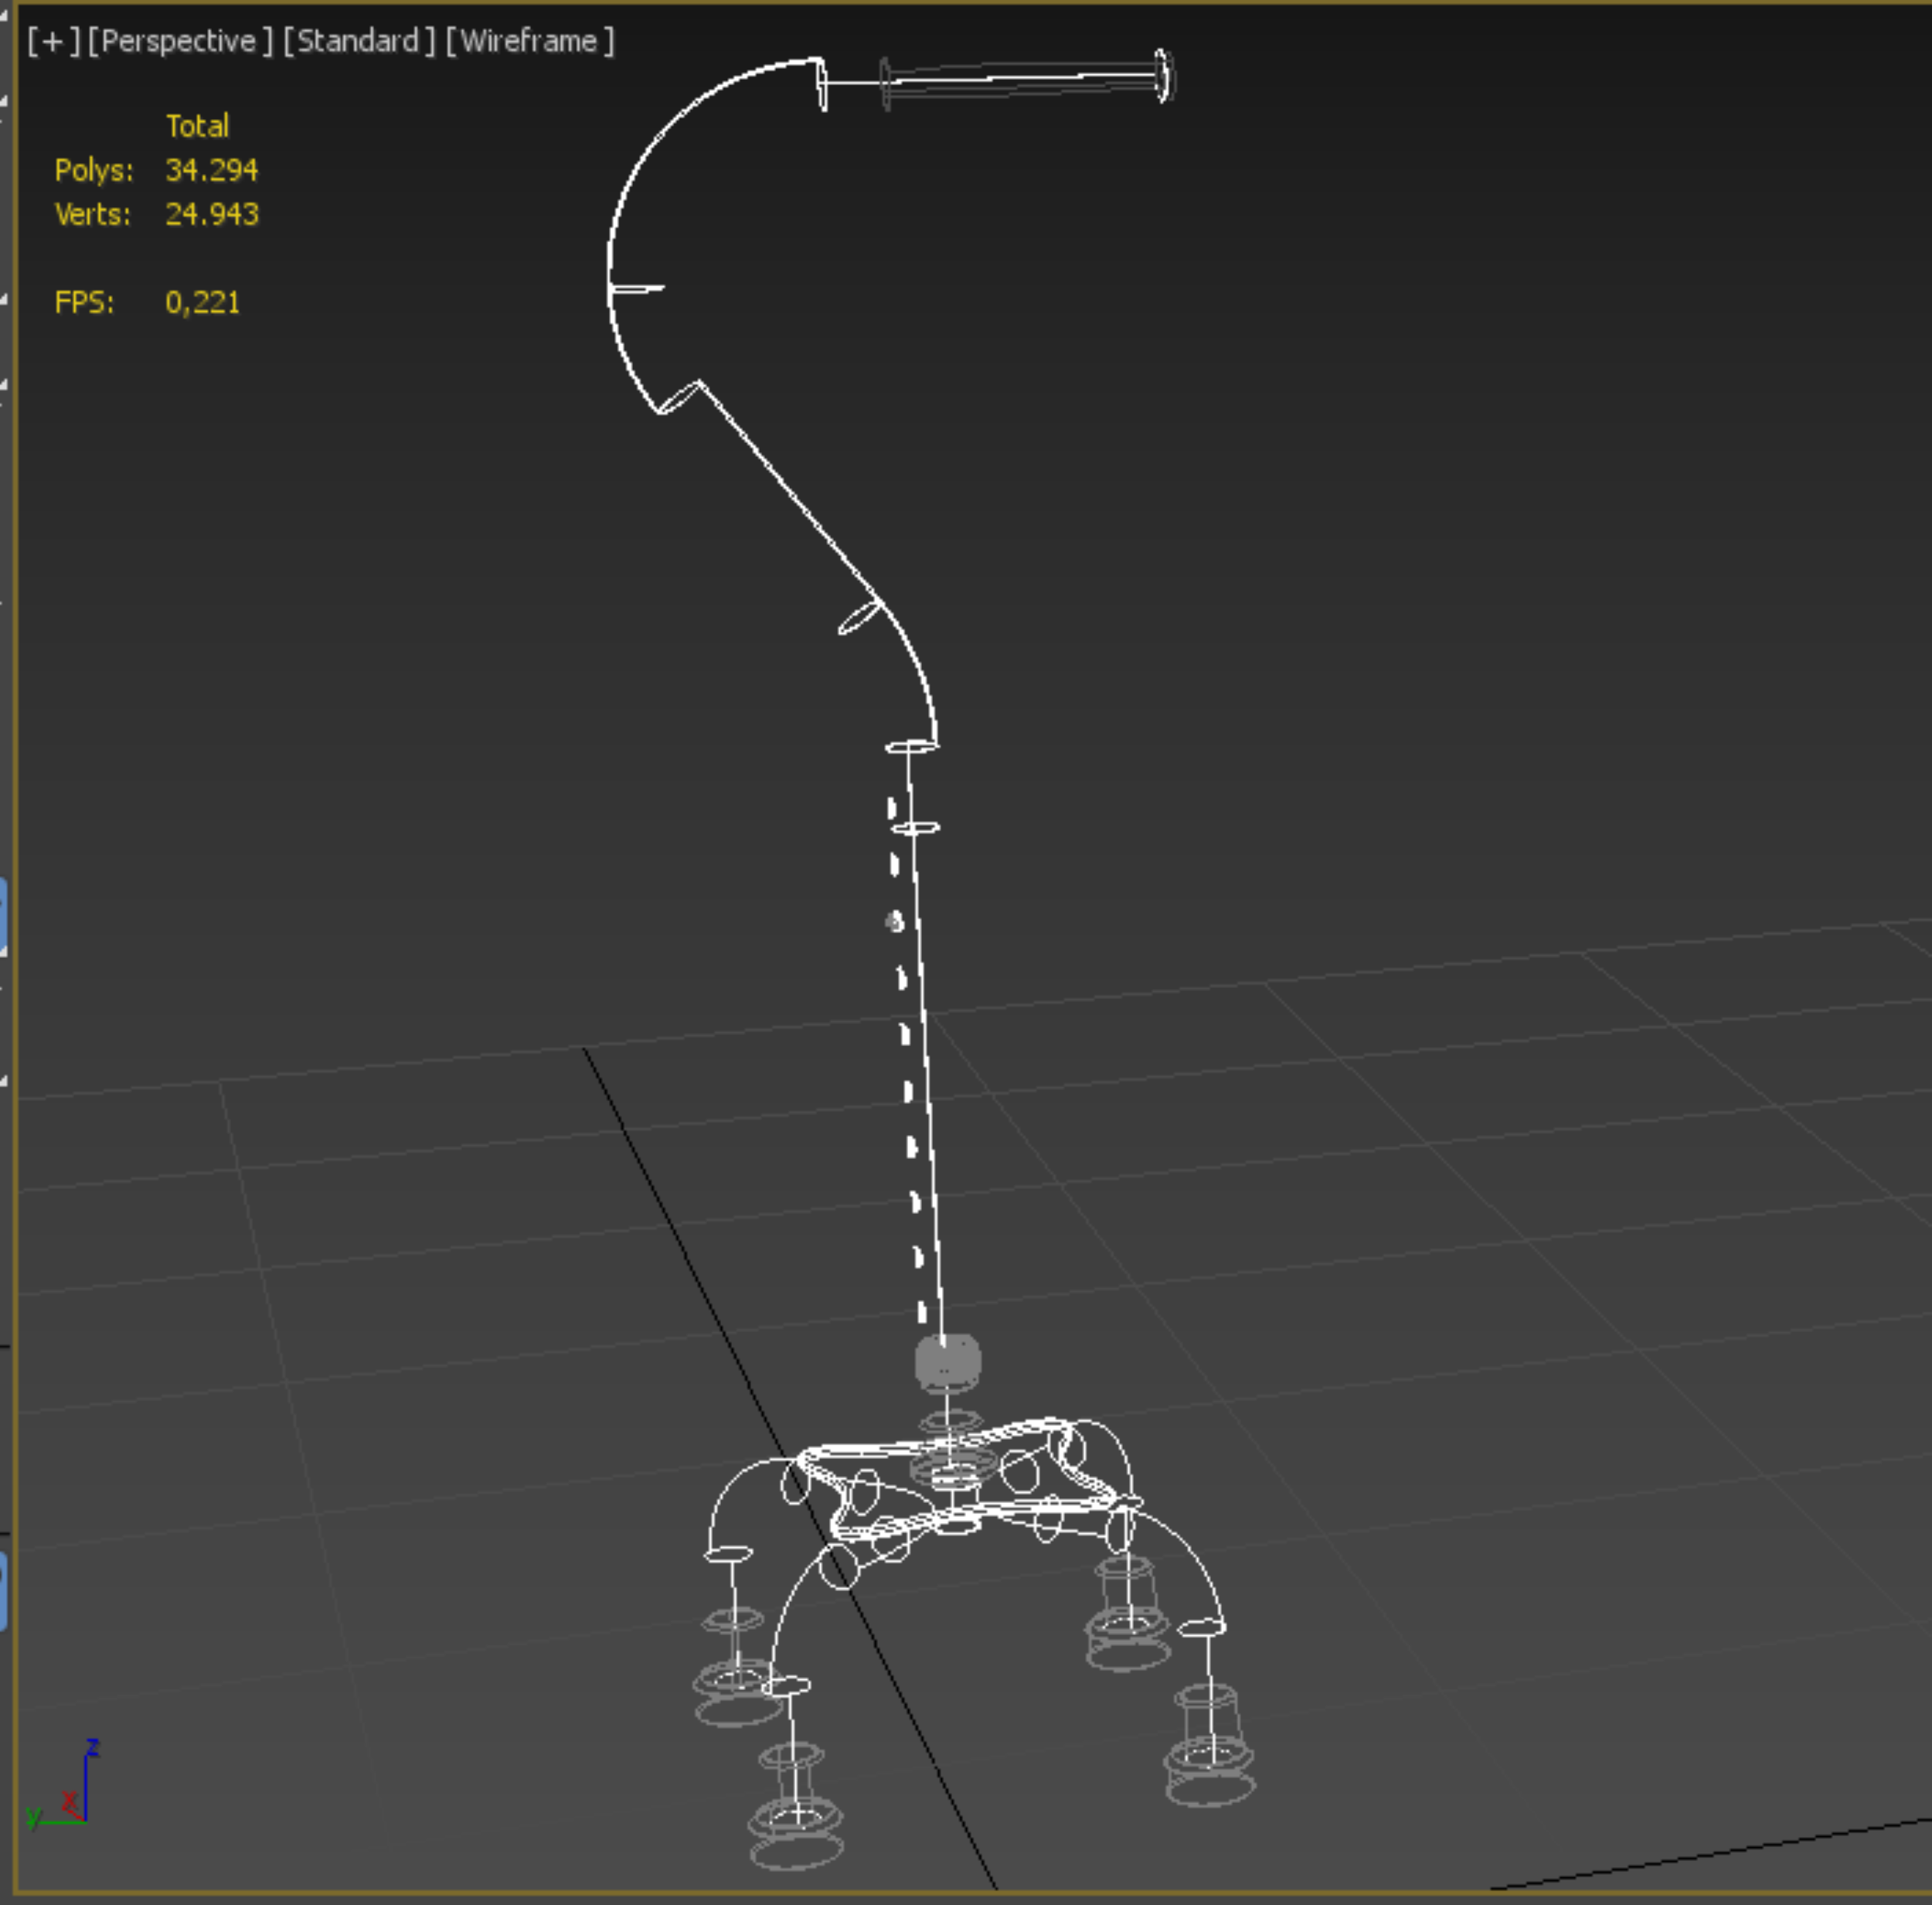Click the FPS value in viewport statistics
Image resolution: width=1932 pixels, height=1905 pixels.
[203, 302]
